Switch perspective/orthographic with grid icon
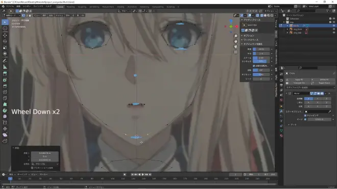The image size is (337, 189). [x=236, y=52]
